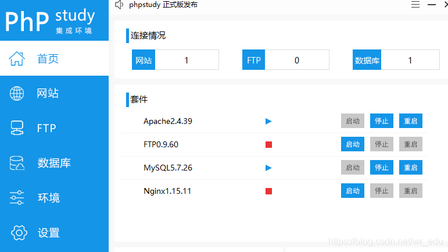
Task: Click the Nginx1.15.11 service name
Action: coord(167,191)
